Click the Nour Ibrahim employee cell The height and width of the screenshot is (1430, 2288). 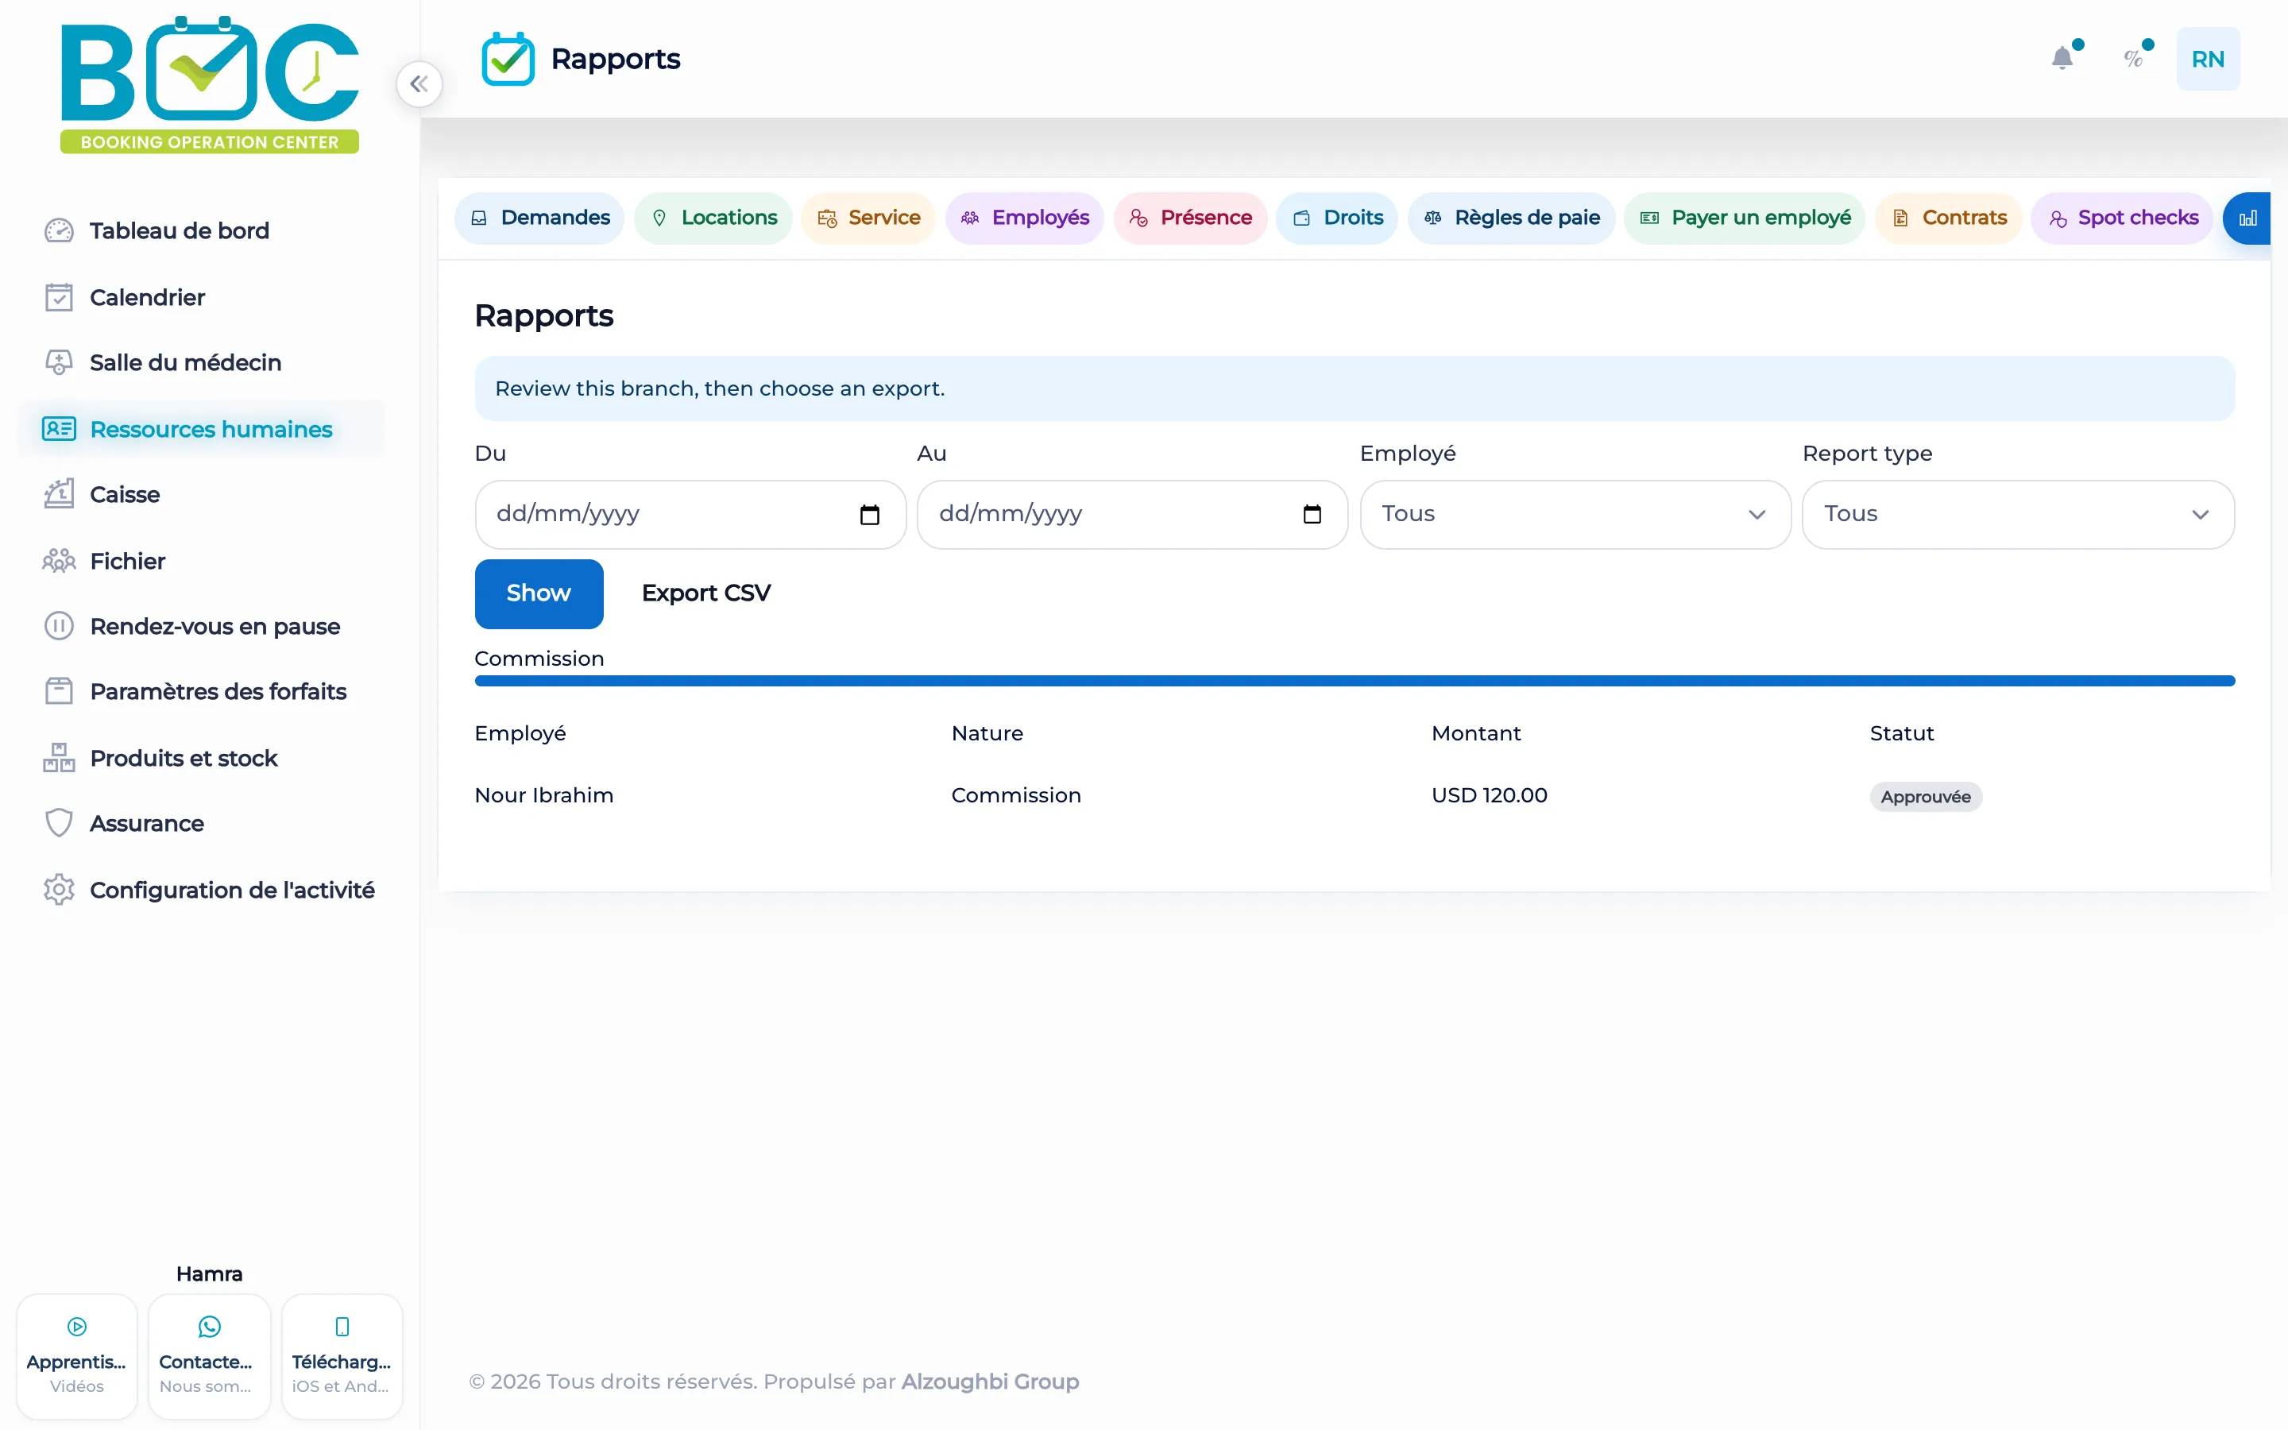[543, 795]
